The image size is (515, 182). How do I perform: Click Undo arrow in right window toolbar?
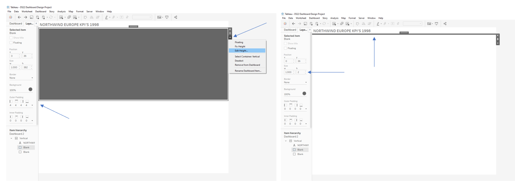pos(294,24)
